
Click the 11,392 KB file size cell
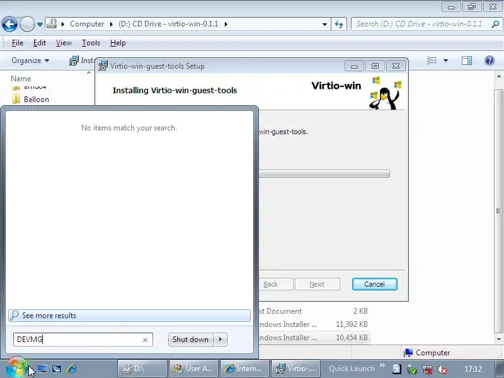pyautogui.click(x=352, y=324)
